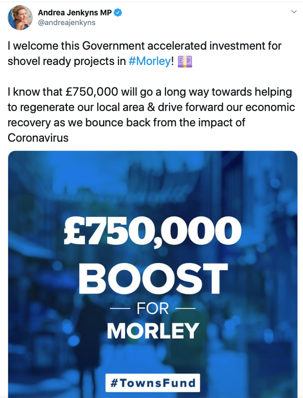Click the sentence beginning 'I know that'
303x398 pixels.
[151, 115]
